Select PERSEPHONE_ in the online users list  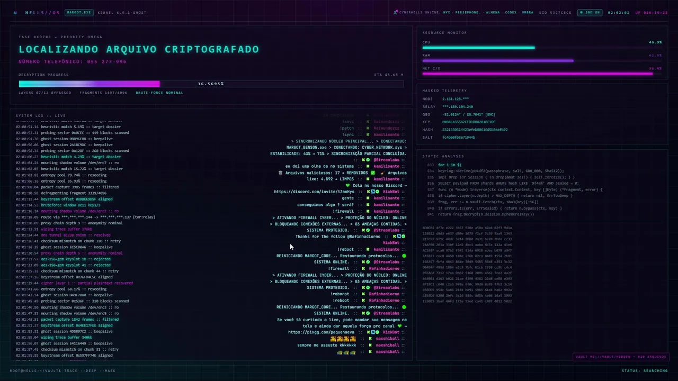[468, 12]
